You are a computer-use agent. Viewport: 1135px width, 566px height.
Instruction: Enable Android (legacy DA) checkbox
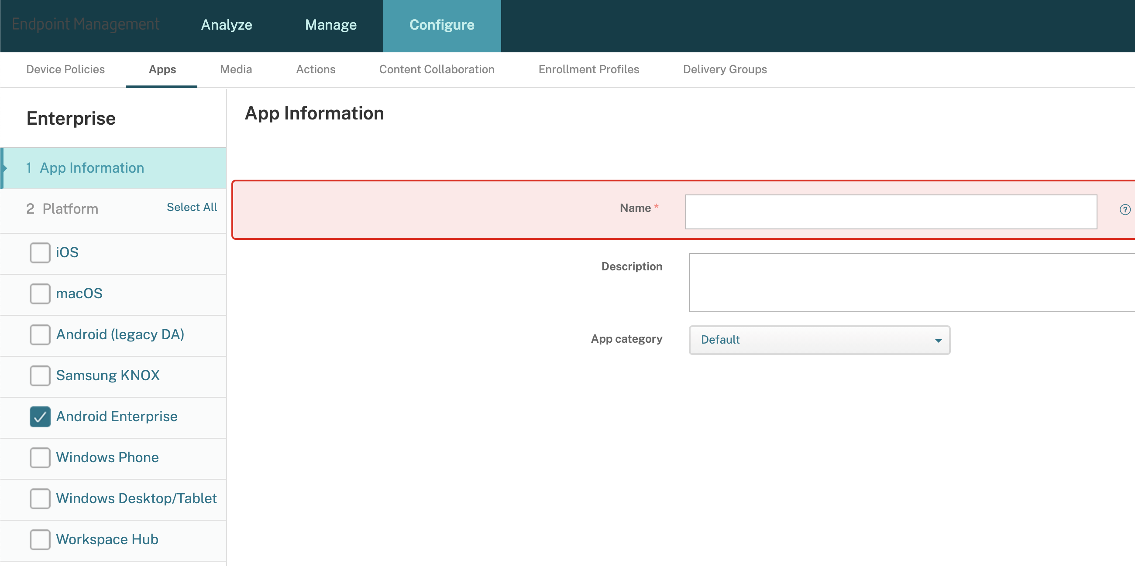40,334
